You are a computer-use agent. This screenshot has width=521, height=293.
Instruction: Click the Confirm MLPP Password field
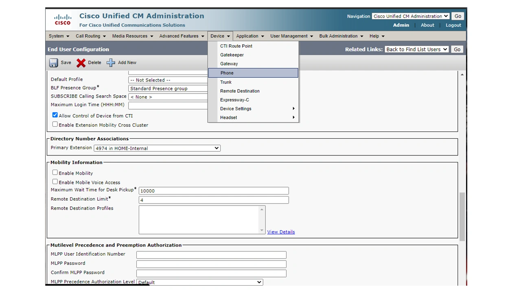[x=211, y=273]
